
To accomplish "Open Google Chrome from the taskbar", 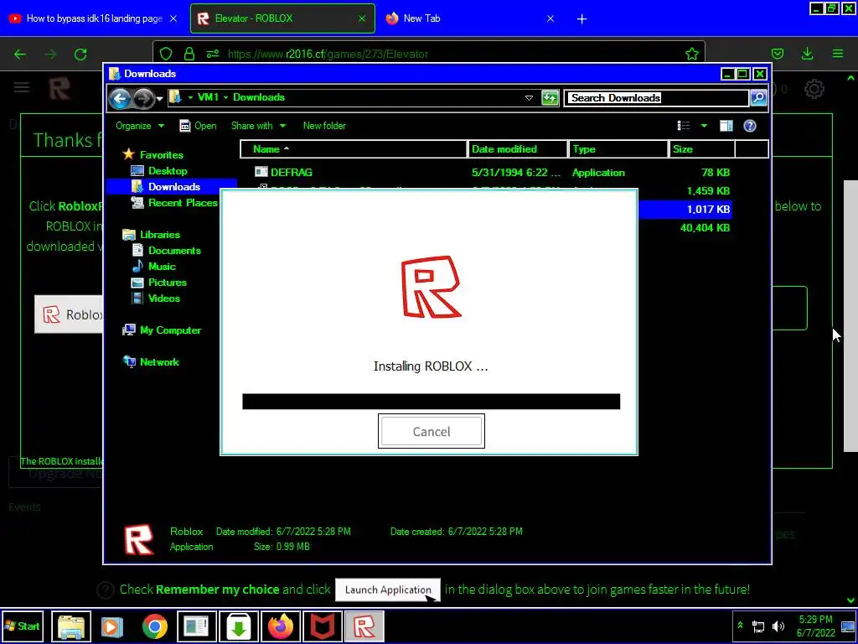I will 155,626.
